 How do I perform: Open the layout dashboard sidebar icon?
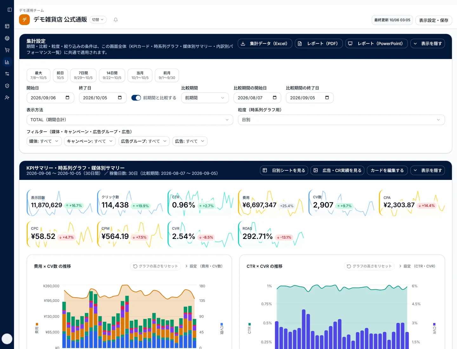click(7, 26)
